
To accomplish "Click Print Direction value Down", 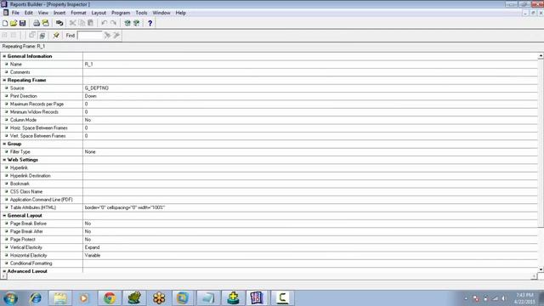I will [x=91, y=96].
